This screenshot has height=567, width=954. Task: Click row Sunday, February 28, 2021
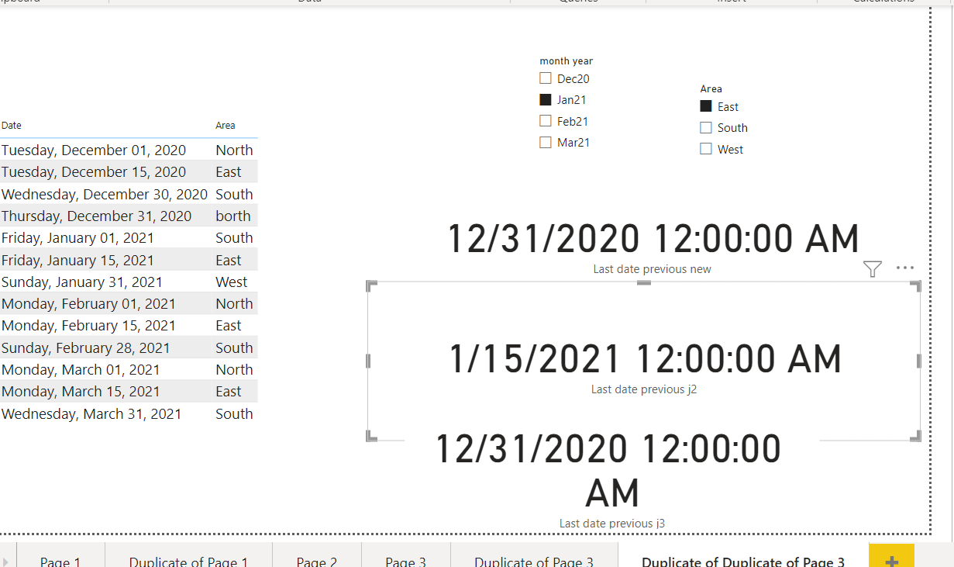[x=129, y=347]
